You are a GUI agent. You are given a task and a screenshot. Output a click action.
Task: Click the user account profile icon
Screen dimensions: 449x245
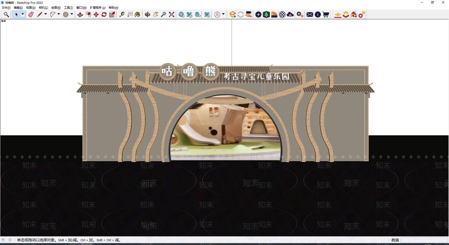(x=217, y=15)
